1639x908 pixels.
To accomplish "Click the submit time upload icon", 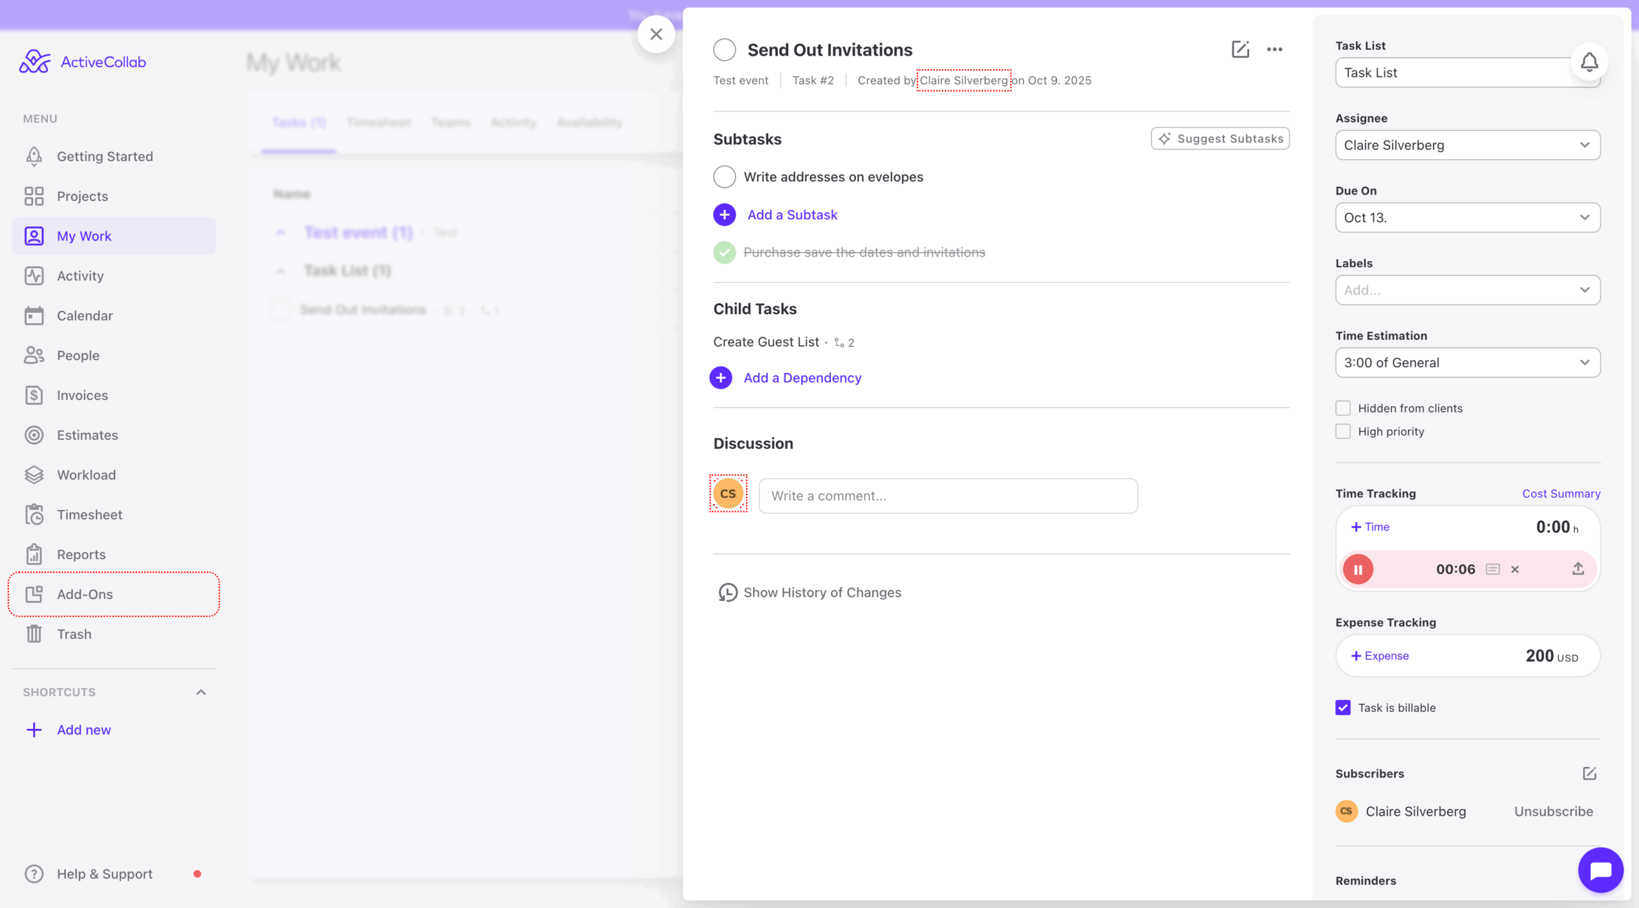I will [x=1578, y=569].
